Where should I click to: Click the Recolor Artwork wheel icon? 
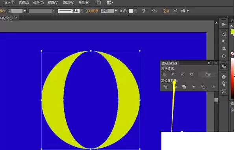143,11
